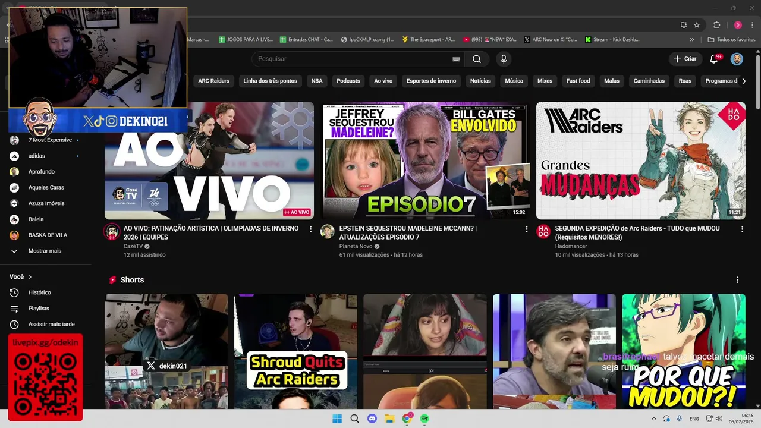Open the Windows Start menu
761x428 pixels.
(337, 418)
